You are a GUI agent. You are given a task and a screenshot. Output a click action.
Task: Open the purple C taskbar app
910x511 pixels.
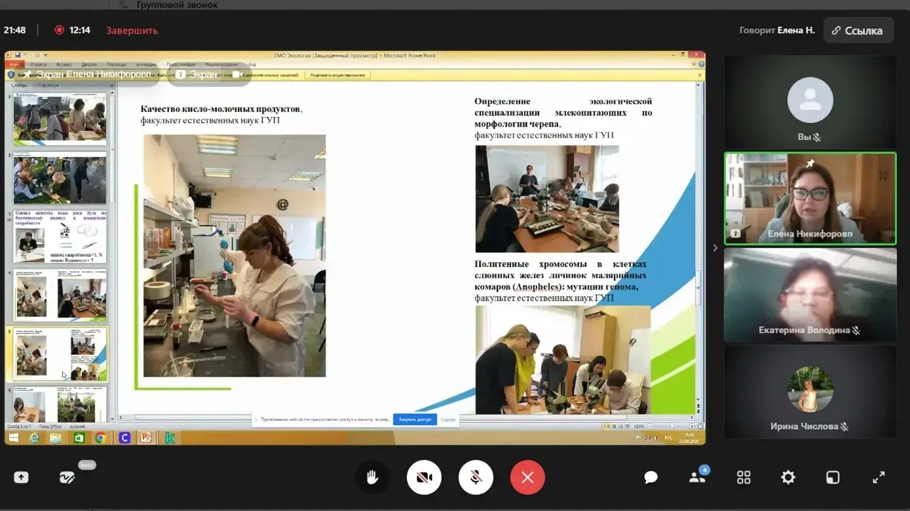(x=124, y=438)
